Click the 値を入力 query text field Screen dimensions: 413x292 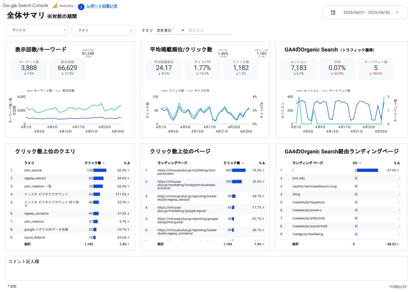(209, 30)
